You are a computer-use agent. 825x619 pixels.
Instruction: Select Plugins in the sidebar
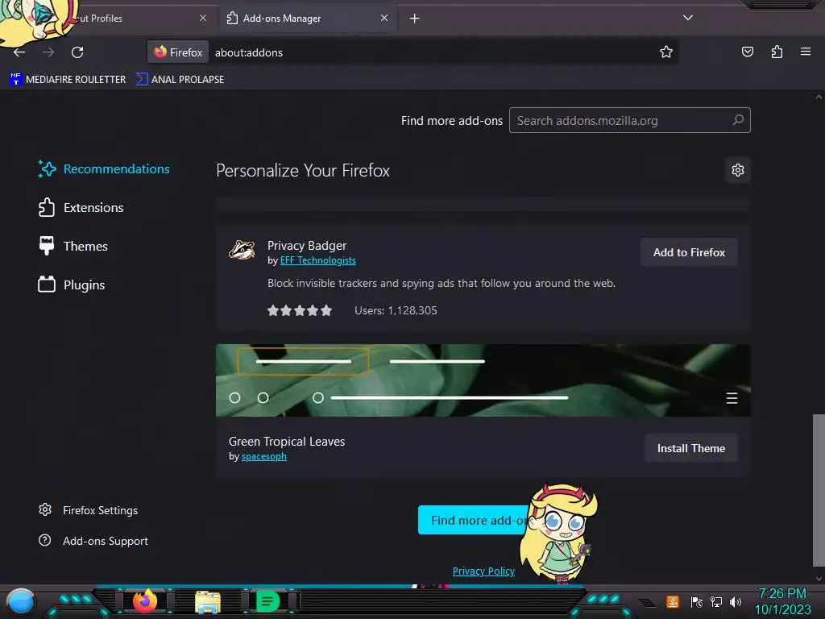coord(72,285)
